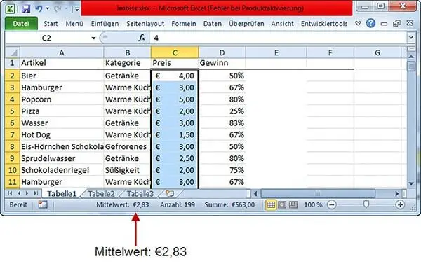The image size is (421, 266).
Task: Click the 'Gewinn' header cell
Action: click(x=222, y=63)
